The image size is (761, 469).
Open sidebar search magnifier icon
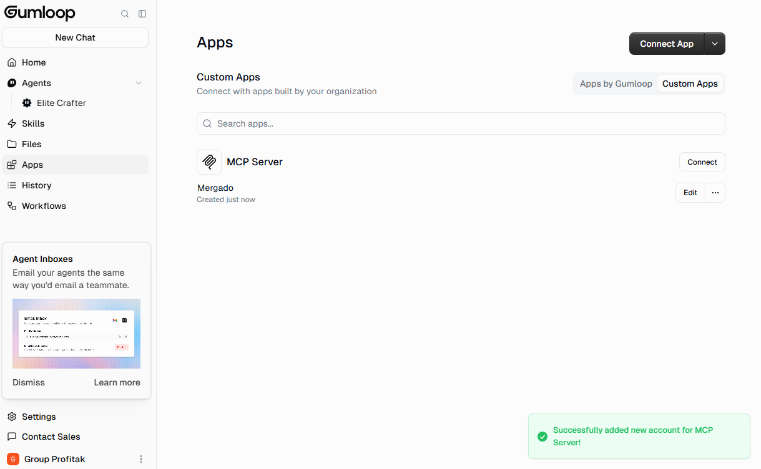point(125,14)
